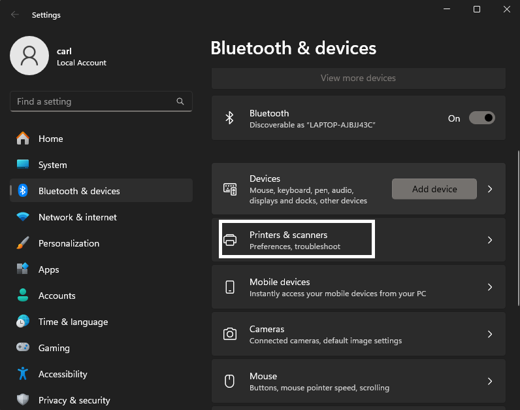The image size is (520, 410).
Task: Expand the Devices row chevron arrow
Action: [490, 189]
